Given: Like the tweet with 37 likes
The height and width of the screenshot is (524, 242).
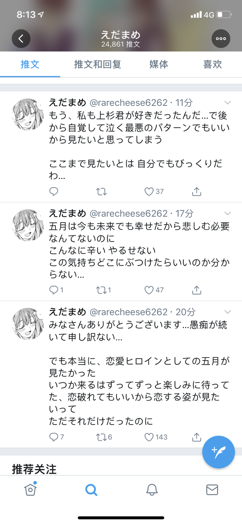Looking at the screenshot, I should point(149,192).
